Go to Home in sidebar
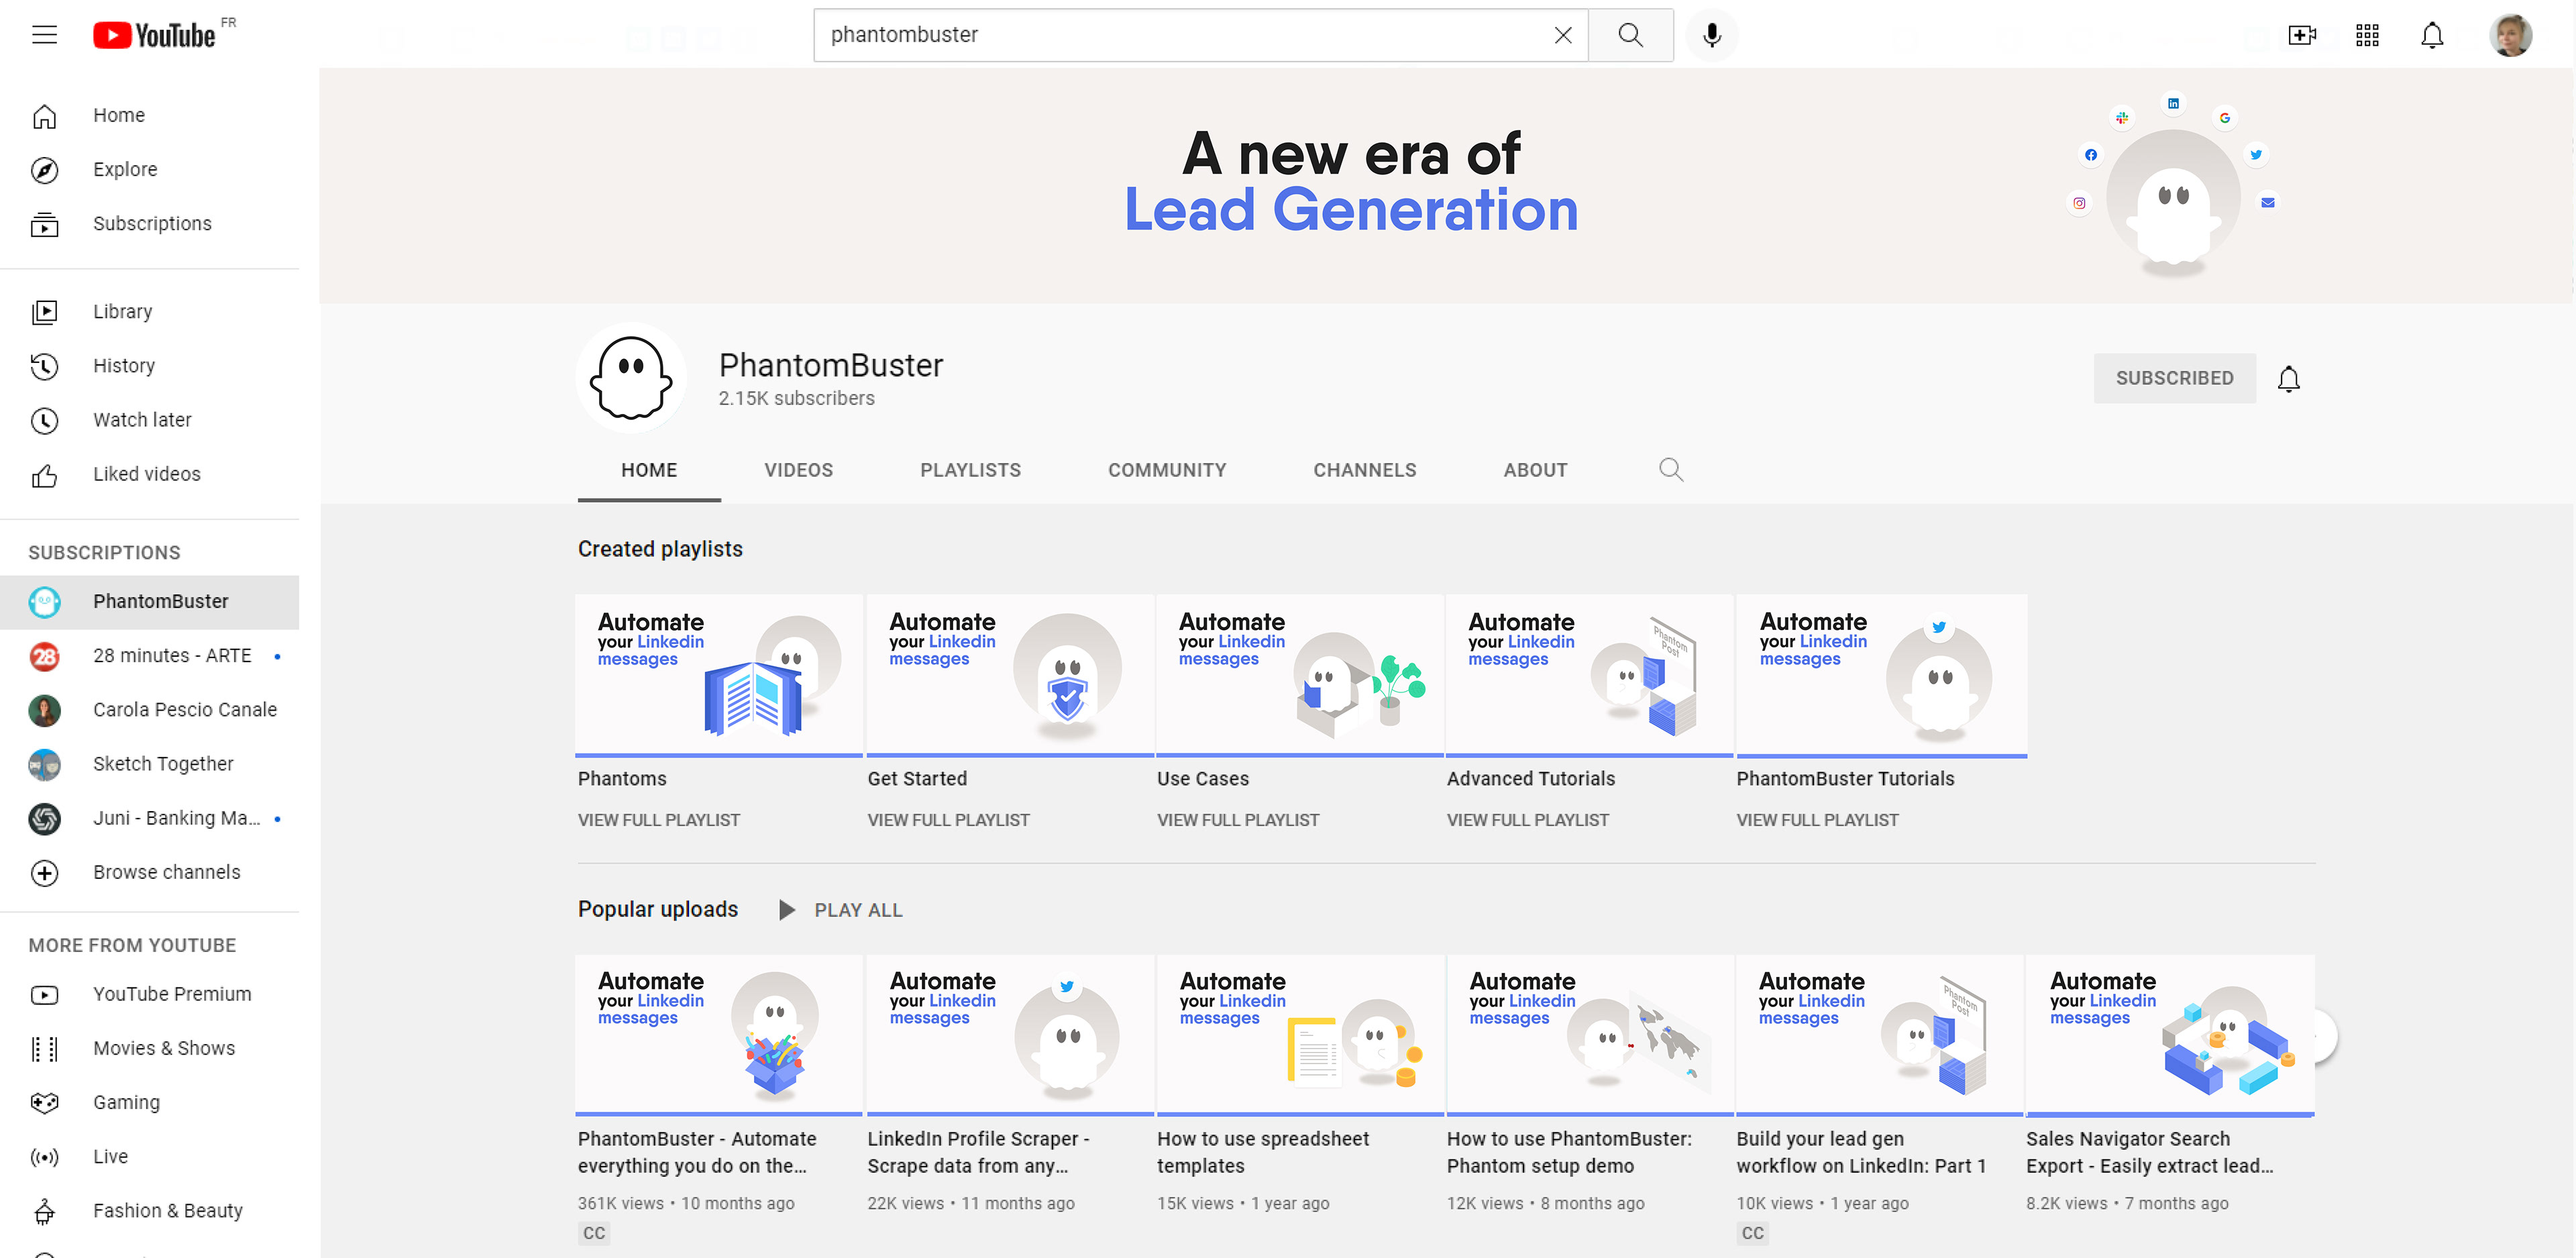 point(150,115)
